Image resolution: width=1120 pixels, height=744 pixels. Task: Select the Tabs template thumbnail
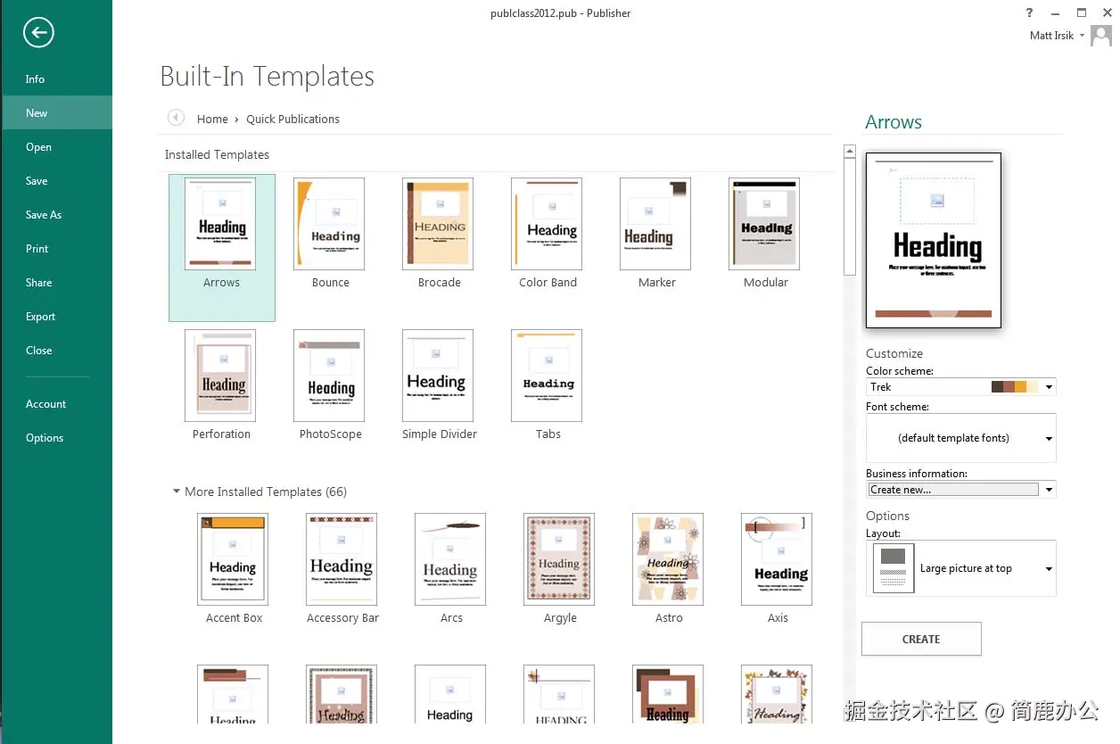tap(547, 376)
